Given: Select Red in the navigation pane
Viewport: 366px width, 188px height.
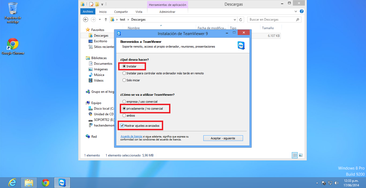Looking at the screenshot, I should 94,137.
